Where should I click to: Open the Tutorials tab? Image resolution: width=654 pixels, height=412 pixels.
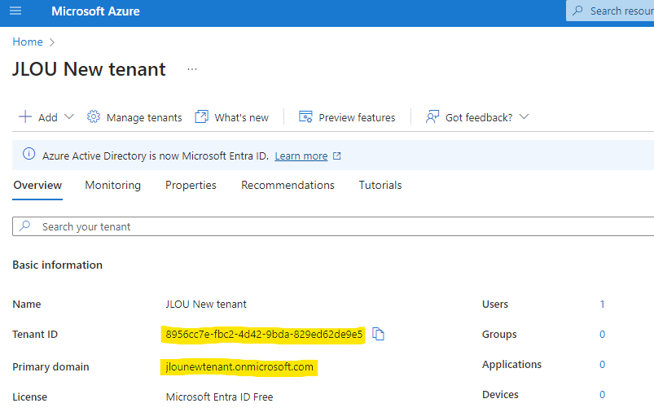tap(380, 185)
